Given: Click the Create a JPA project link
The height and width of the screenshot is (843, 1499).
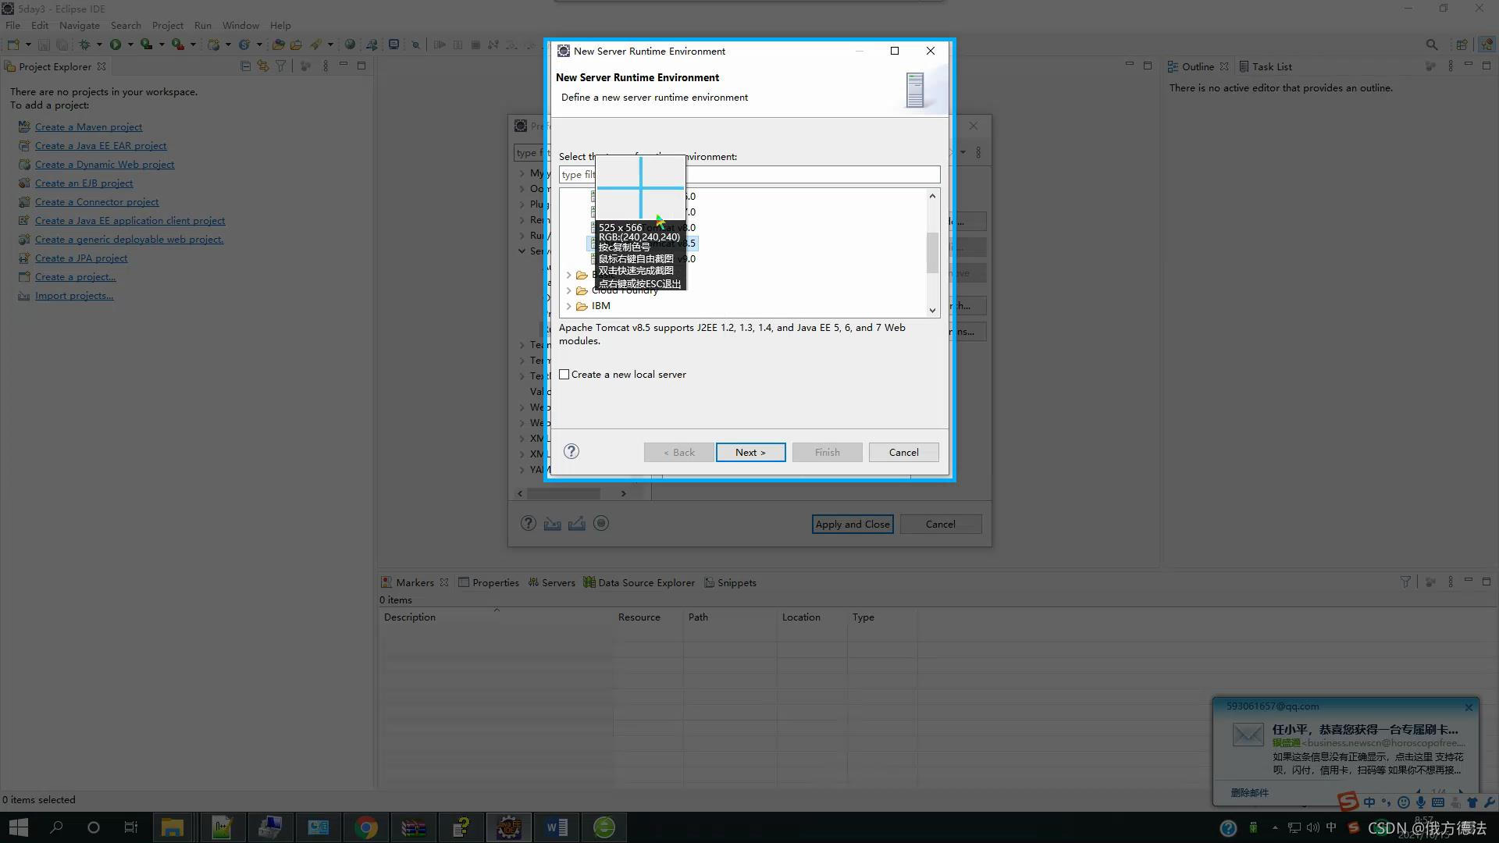Looking at the screenshot, I should coord(81,258).
